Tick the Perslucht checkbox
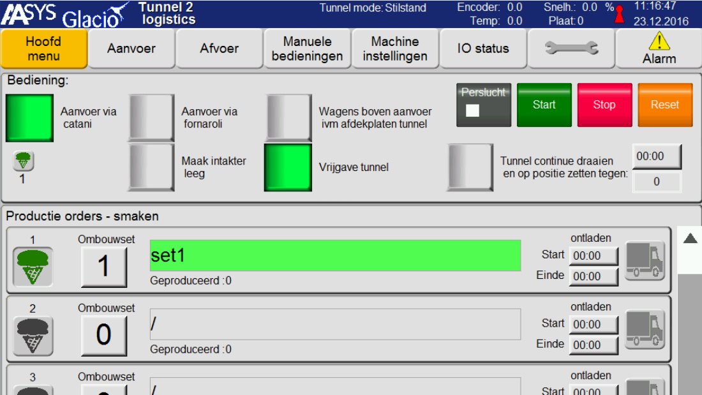The width and height of the screenshot is (702, 395). pyautogui.click(x=472, y=110)
